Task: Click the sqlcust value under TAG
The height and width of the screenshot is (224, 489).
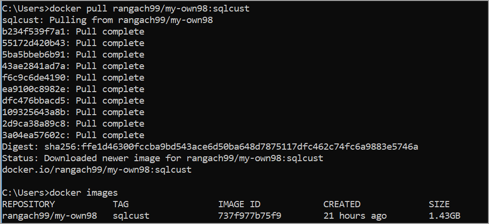Action: [x=131, y=216]
